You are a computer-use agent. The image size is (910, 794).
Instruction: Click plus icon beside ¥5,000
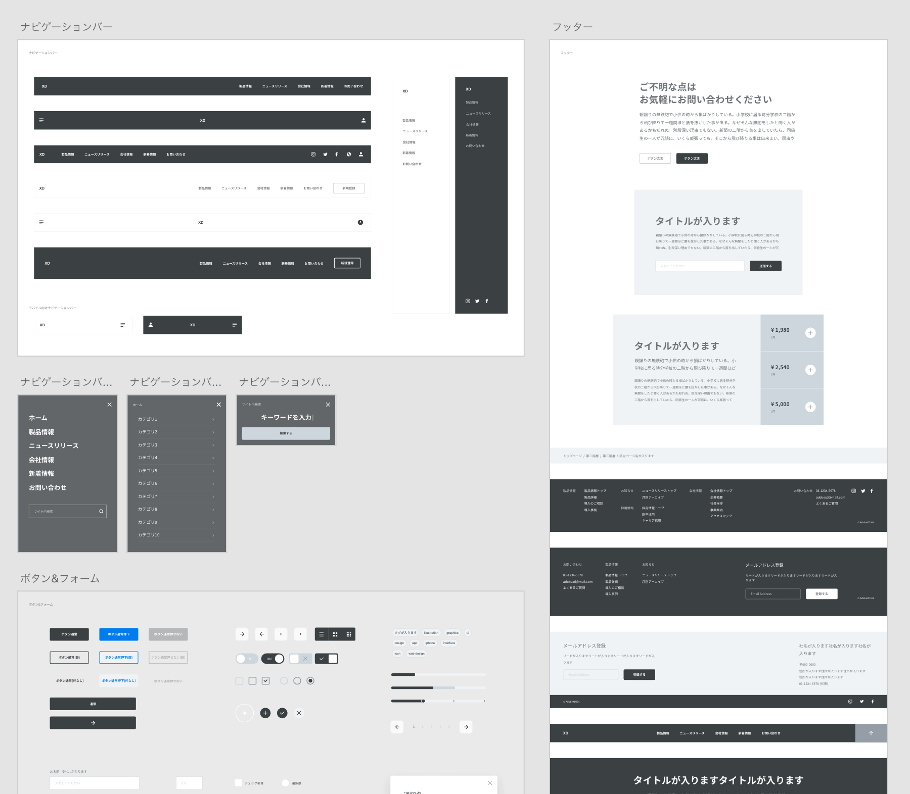[x=810, y=407]
